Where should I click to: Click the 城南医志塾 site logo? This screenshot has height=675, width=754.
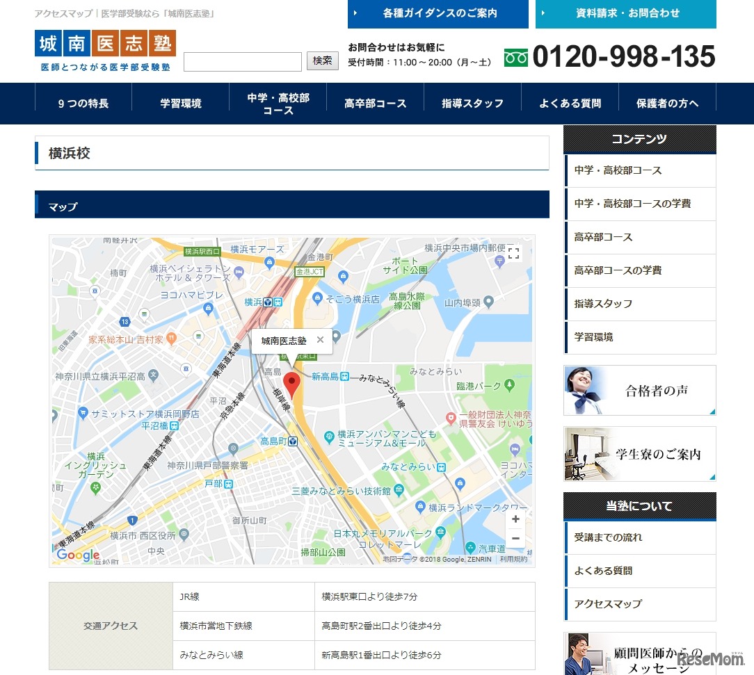105,51
